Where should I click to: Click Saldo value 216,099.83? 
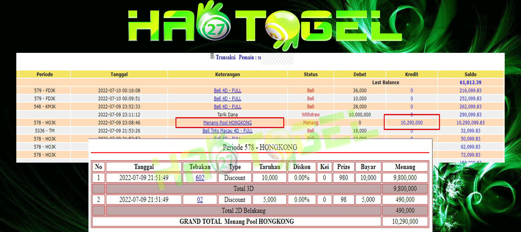(x=470, y=91)
